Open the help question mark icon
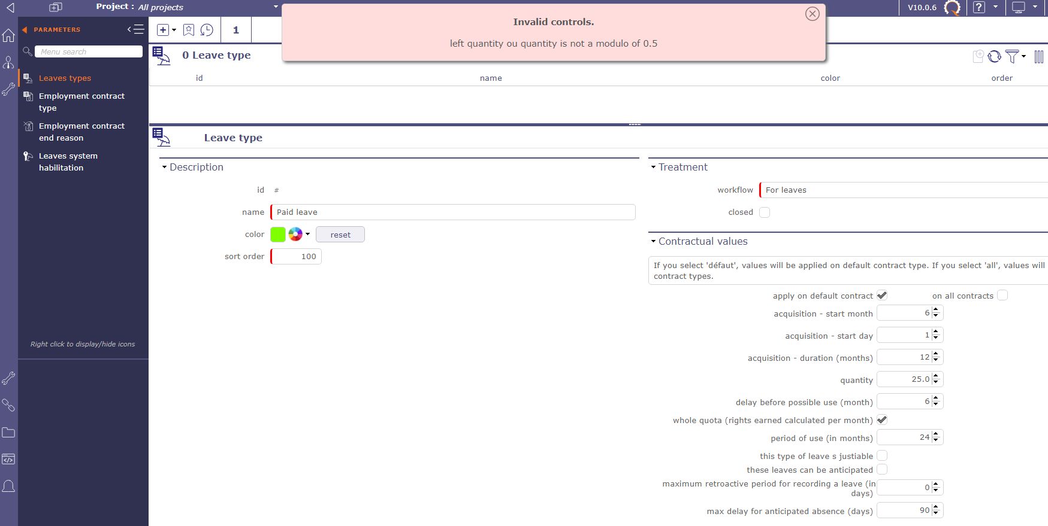This screenshot has width=1048, height=526. click(x=978, y=7)
